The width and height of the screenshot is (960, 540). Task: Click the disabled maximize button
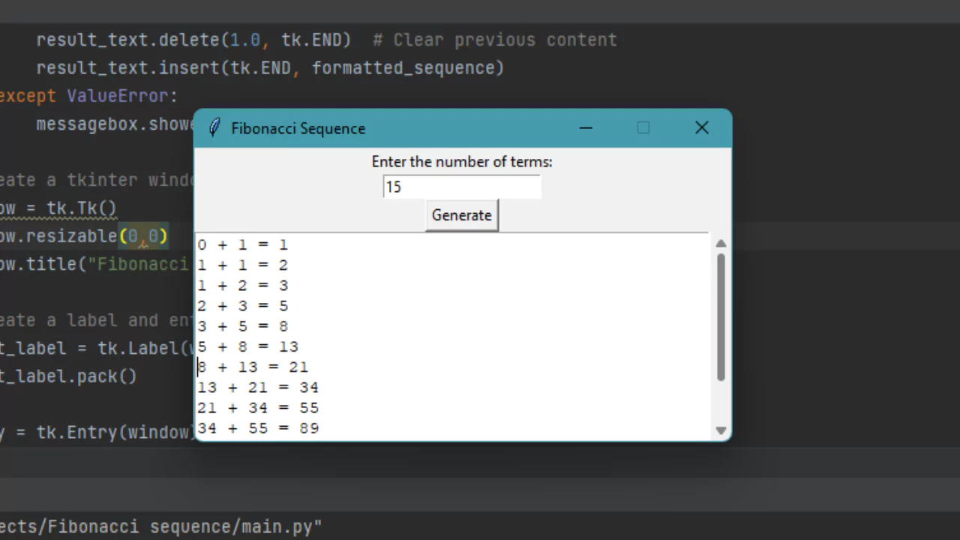pyautogui.click(x=643, y=127)
